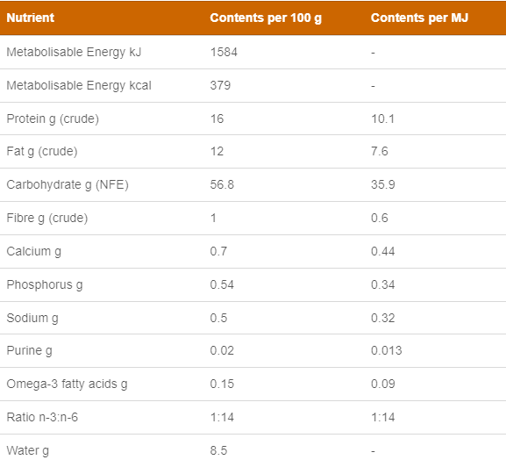The width and height of the screenshot is (506, 467).
Task: Select the 10.1 protein per MJ value
Action: 382,119
